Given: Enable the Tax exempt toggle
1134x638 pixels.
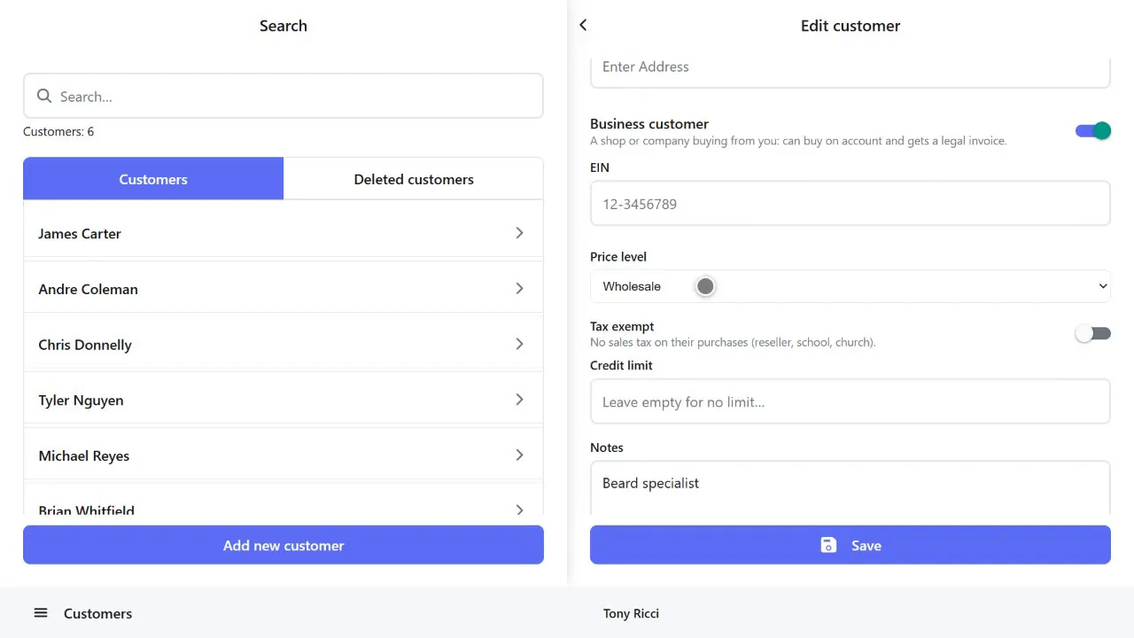Looking at the screenshot, I should click(1093, 333).
